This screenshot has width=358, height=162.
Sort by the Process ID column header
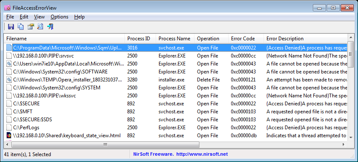[140, 39]
